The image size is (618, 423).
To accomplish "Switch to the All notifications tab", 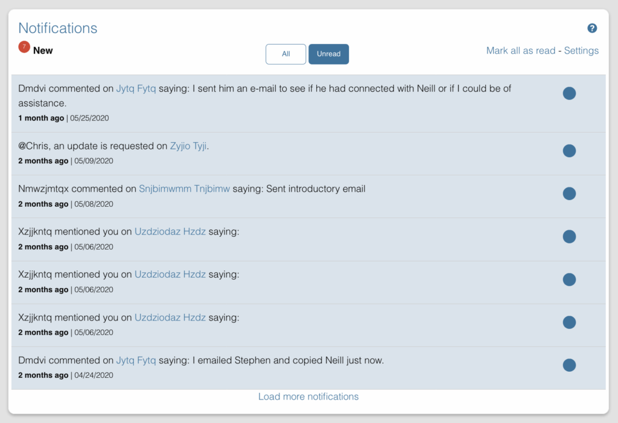I will 285,54.
